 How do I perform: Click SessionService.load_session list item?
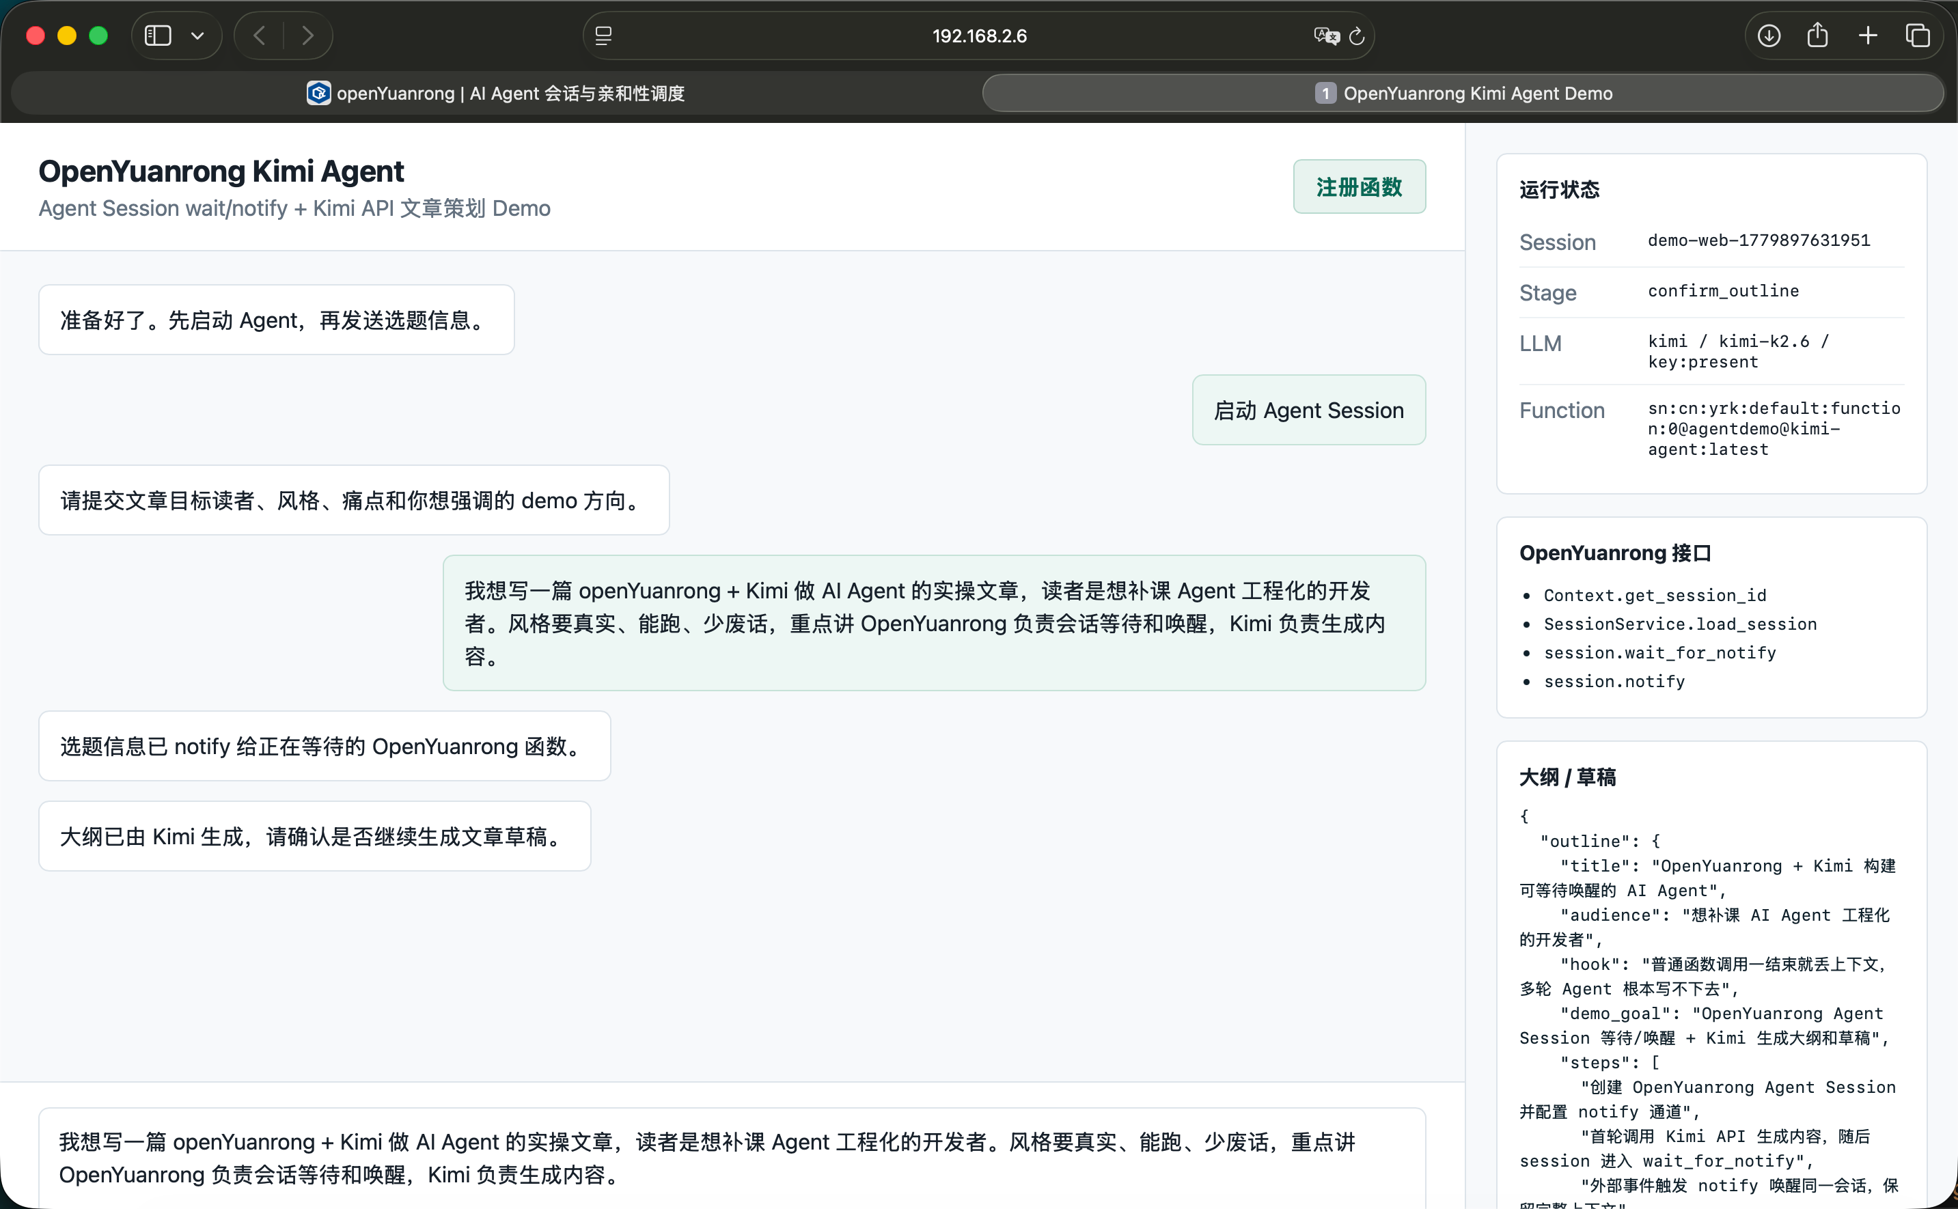[x=1680, y=624]
